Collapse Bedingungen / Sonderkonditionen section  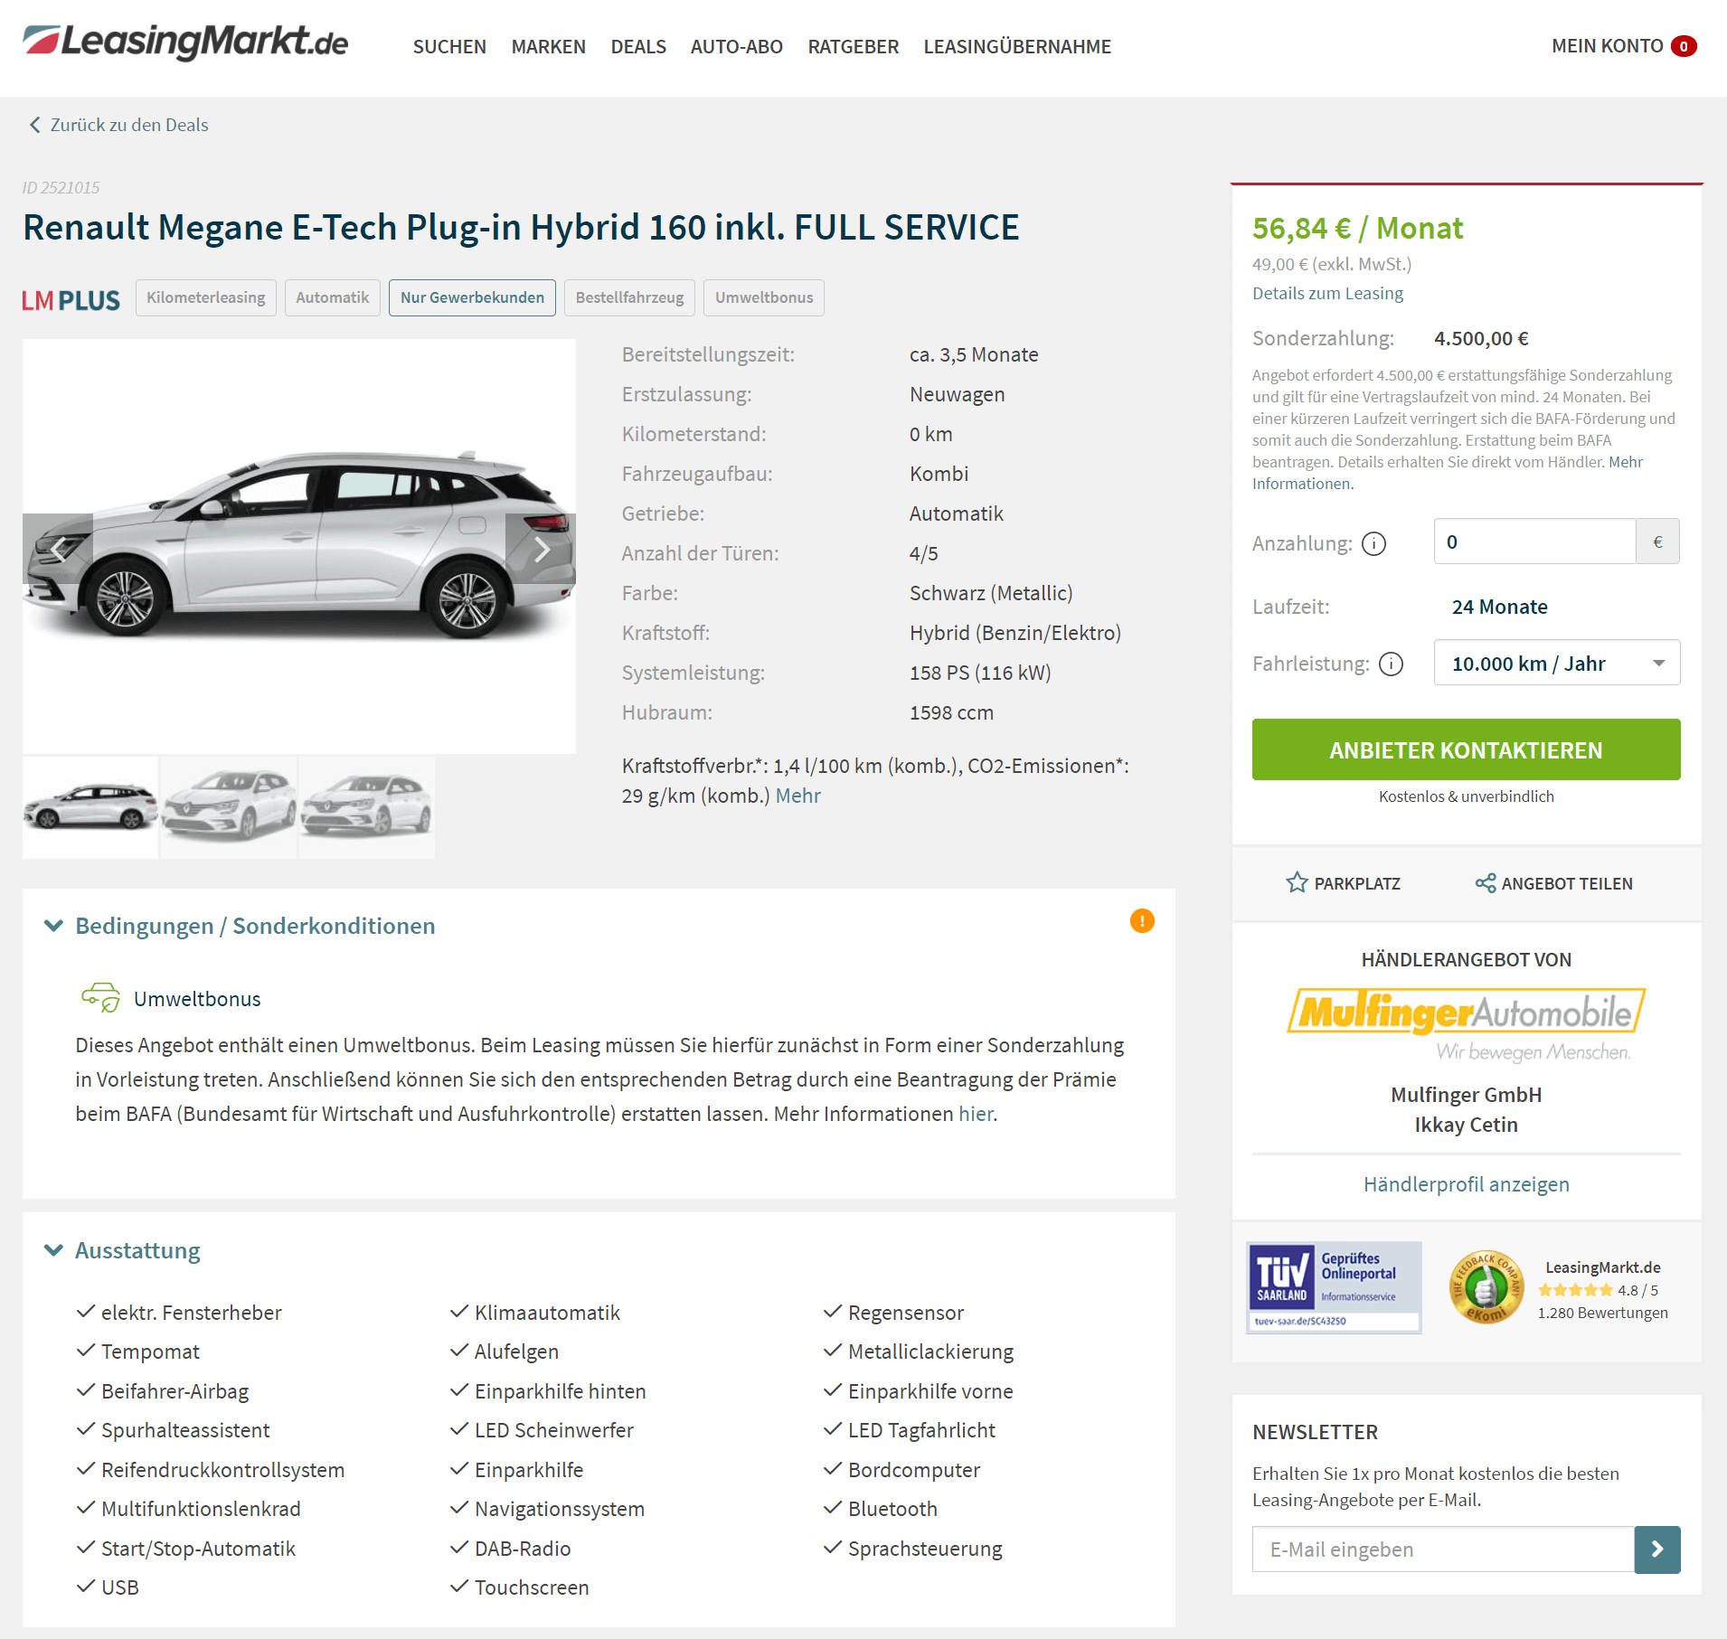pyautogui.click(x=54, y=925)
